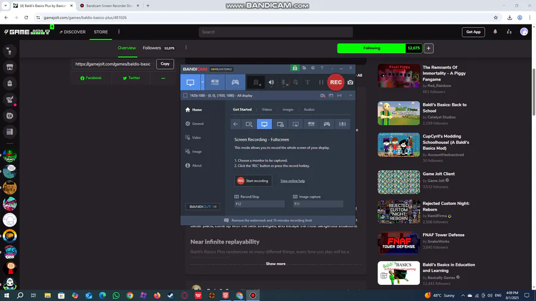Copy the game URL with Copy button
Viewport: 536px width, 301px height.
pos(165,64)
